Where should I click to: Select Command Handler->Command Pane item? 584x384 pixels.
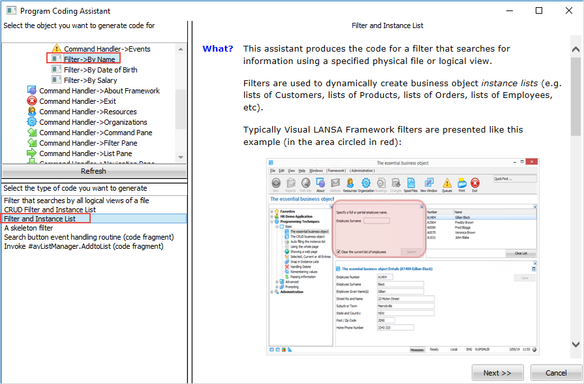tap(96, 133)
